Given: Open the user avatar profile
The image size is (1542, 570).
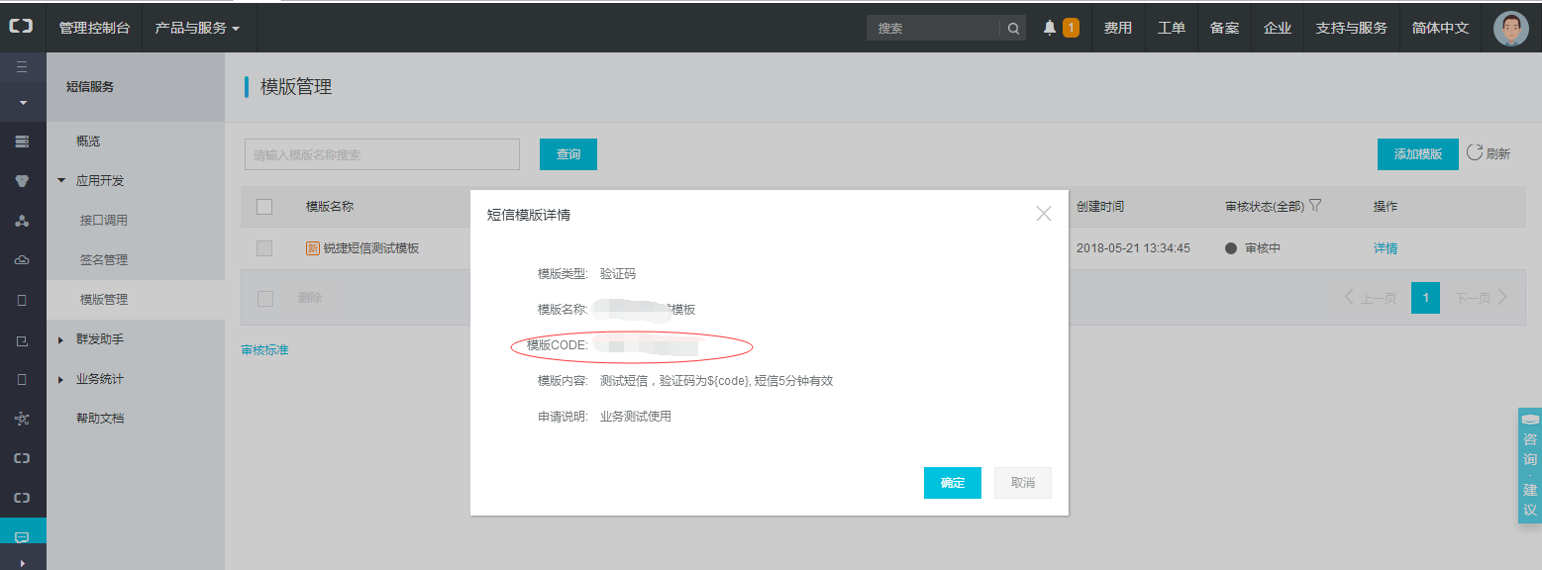Looking at the screenshot, I should (1510, 29).
